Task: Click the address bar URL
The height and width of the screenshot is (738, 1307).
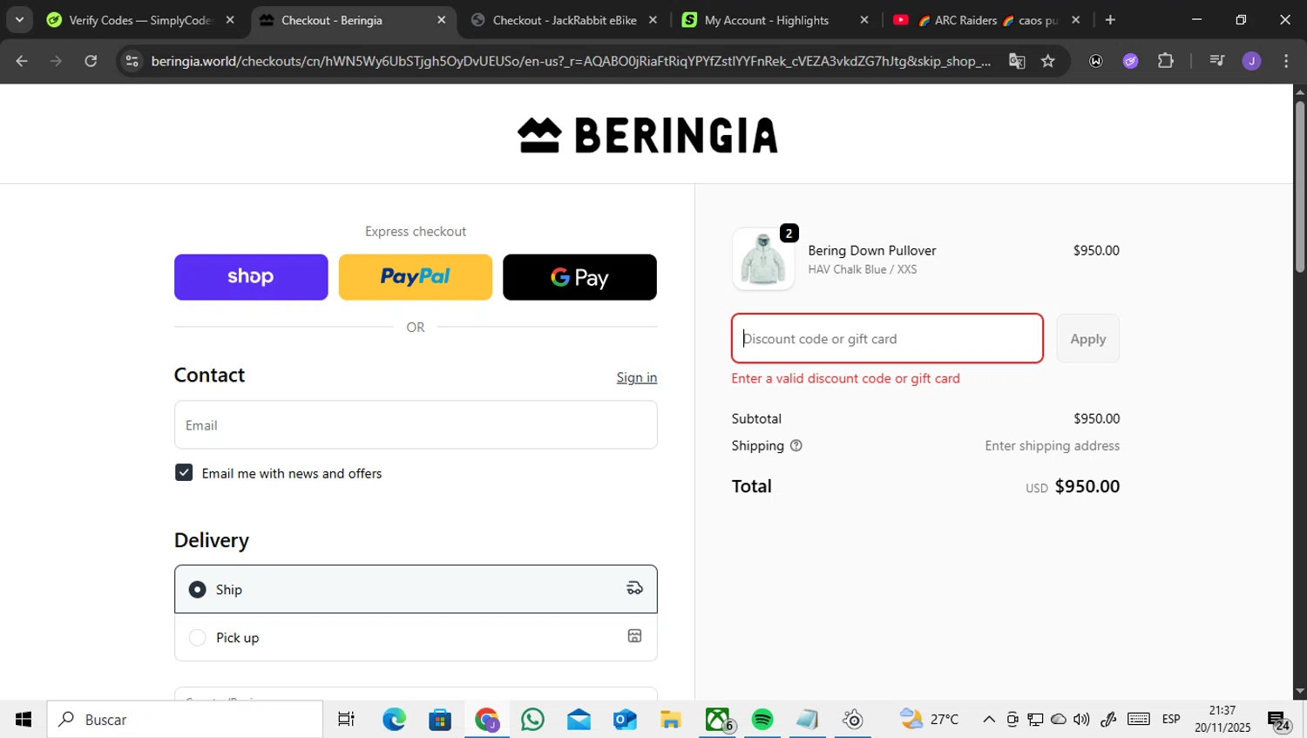Action: point(571,61)
